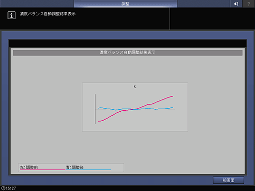Click the 濃度バランス自動調整結果表示 panel heading
The height and width of the screenshot is (191, 255).
128,53
